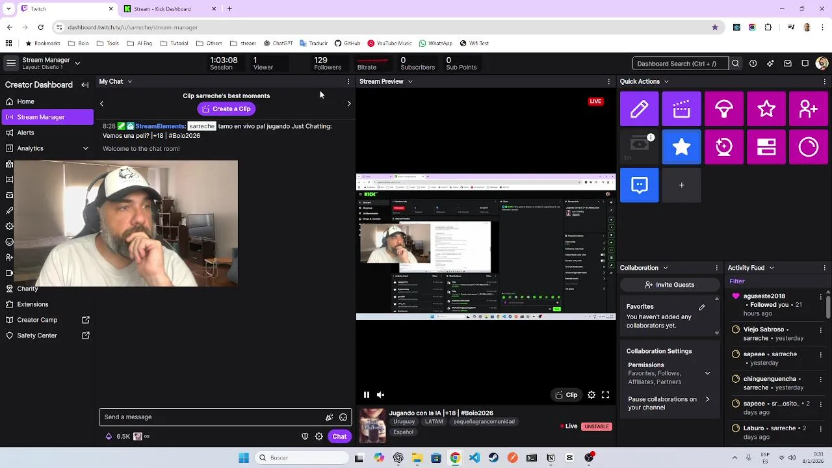Click the Clip button on stream preview
The image size is (832, 468).
566,395
